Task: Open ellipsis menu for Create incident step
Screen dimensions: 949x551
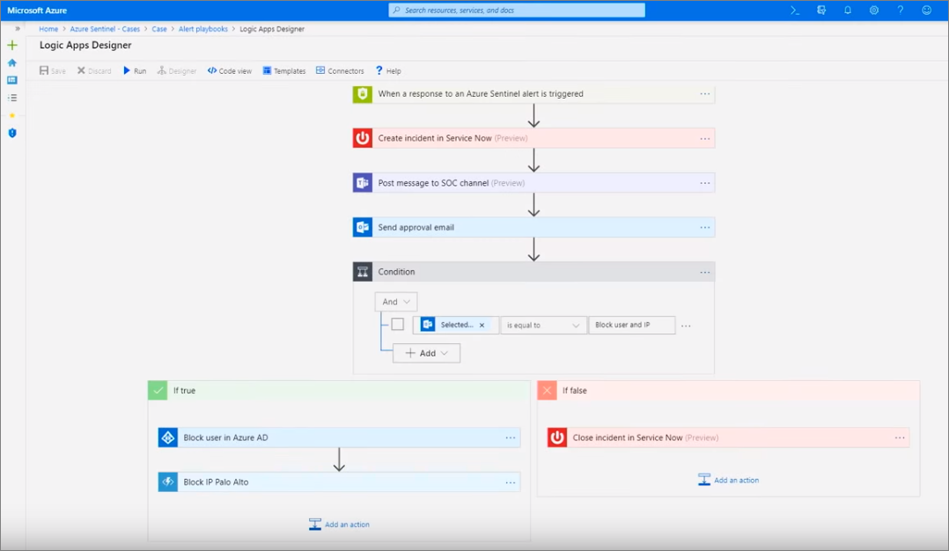Action: pyautogui.click(x=705, y=138)
